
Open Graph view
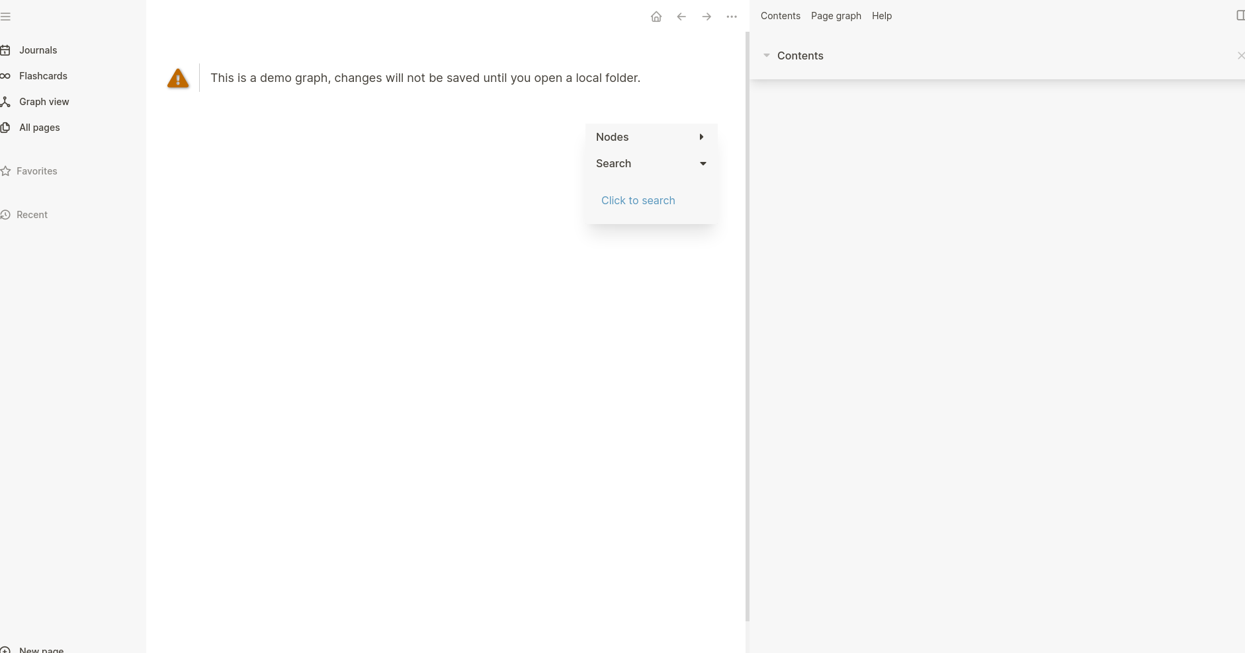coord(44,101)
